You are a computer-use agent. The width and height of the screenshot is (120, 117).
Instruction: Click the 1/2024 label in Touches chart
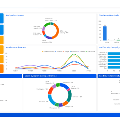107,42
